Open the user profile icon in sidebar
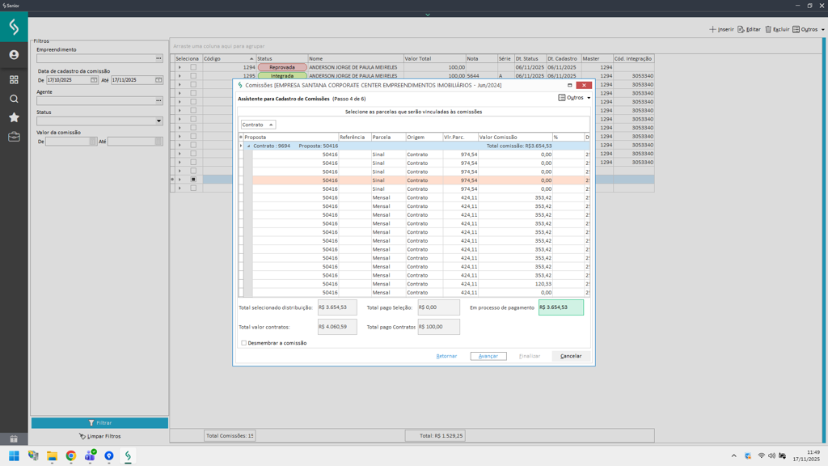 [x=14, y=55]
